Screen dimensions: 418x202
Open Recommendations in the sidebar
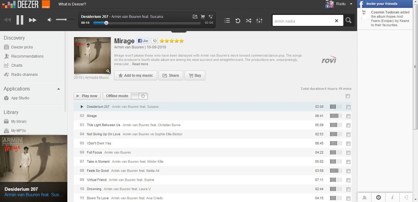[27, 56]
